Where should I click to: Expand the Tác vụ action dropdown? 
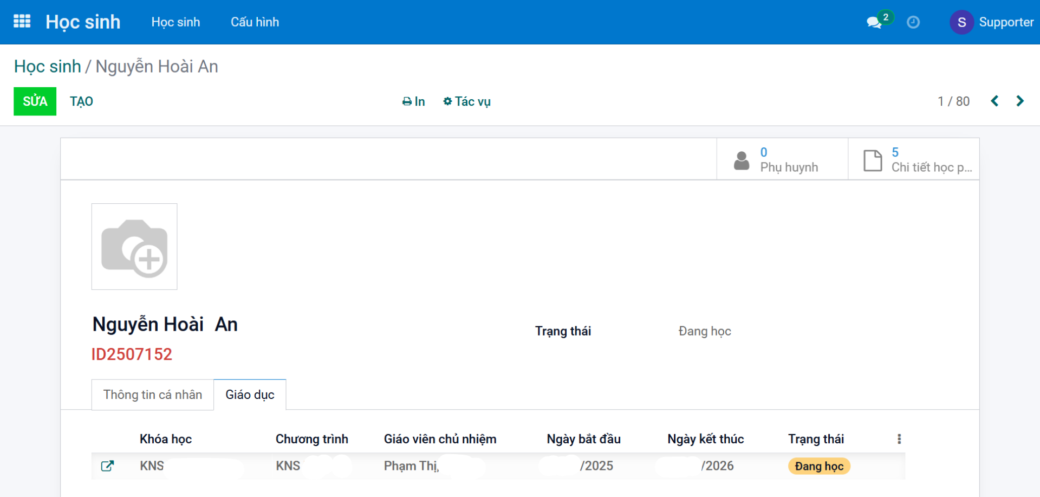pyautogui.click(x=467, y=102)
